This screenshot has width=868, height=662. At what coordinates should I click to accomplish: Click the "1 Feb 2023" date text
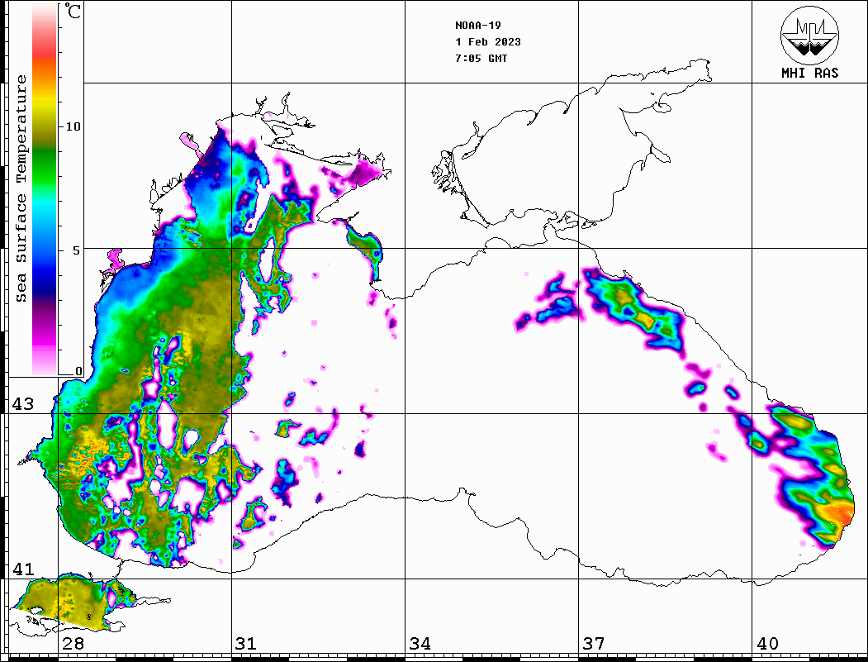tap(488, 42)
